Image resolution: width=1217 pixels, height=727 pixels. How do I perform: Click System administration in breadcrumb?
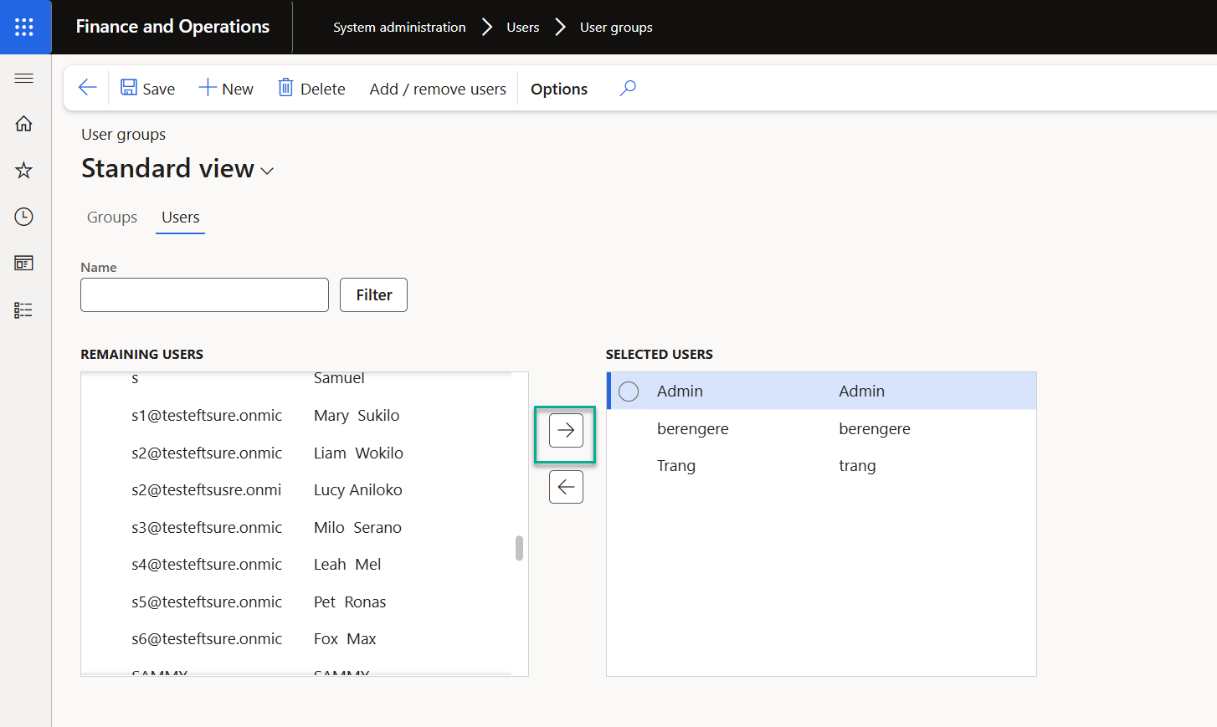coord(399,27)
